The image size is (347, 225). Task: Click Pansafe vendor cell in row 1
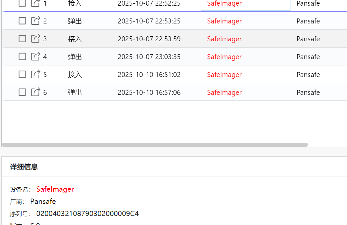coord(308,3)
